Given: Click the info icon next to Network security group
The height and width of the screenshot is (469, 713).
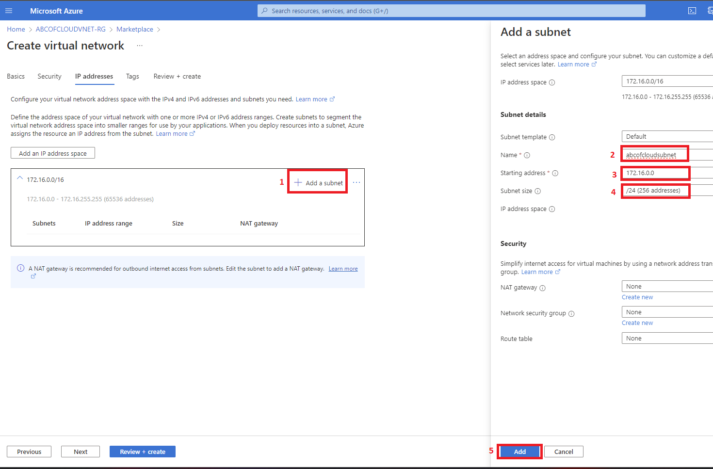Looking at the screenshot, I should tap(571, 314).
